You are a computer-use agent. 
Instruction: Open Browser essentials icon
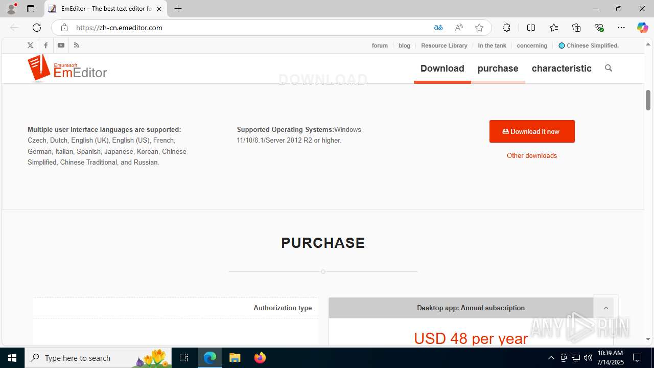pyautogui.click(x=599, y=28)
